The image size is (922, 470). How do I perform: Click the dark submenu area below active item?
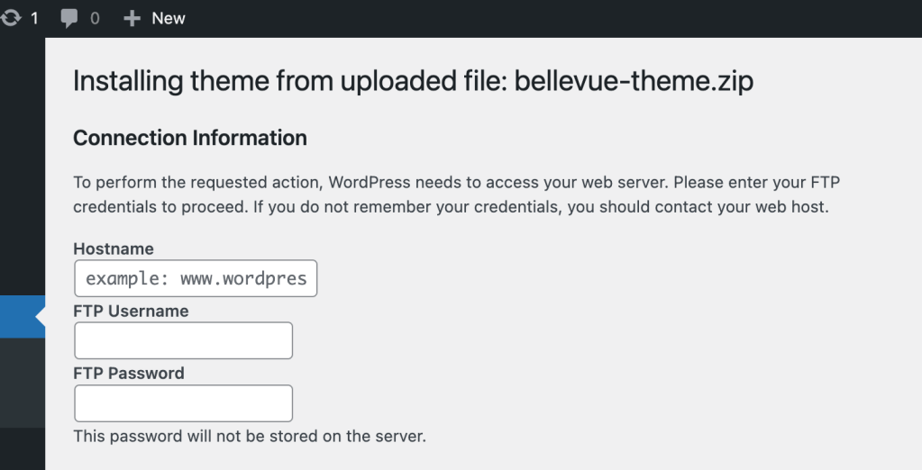pyautogui.click(x=22, y=383)
